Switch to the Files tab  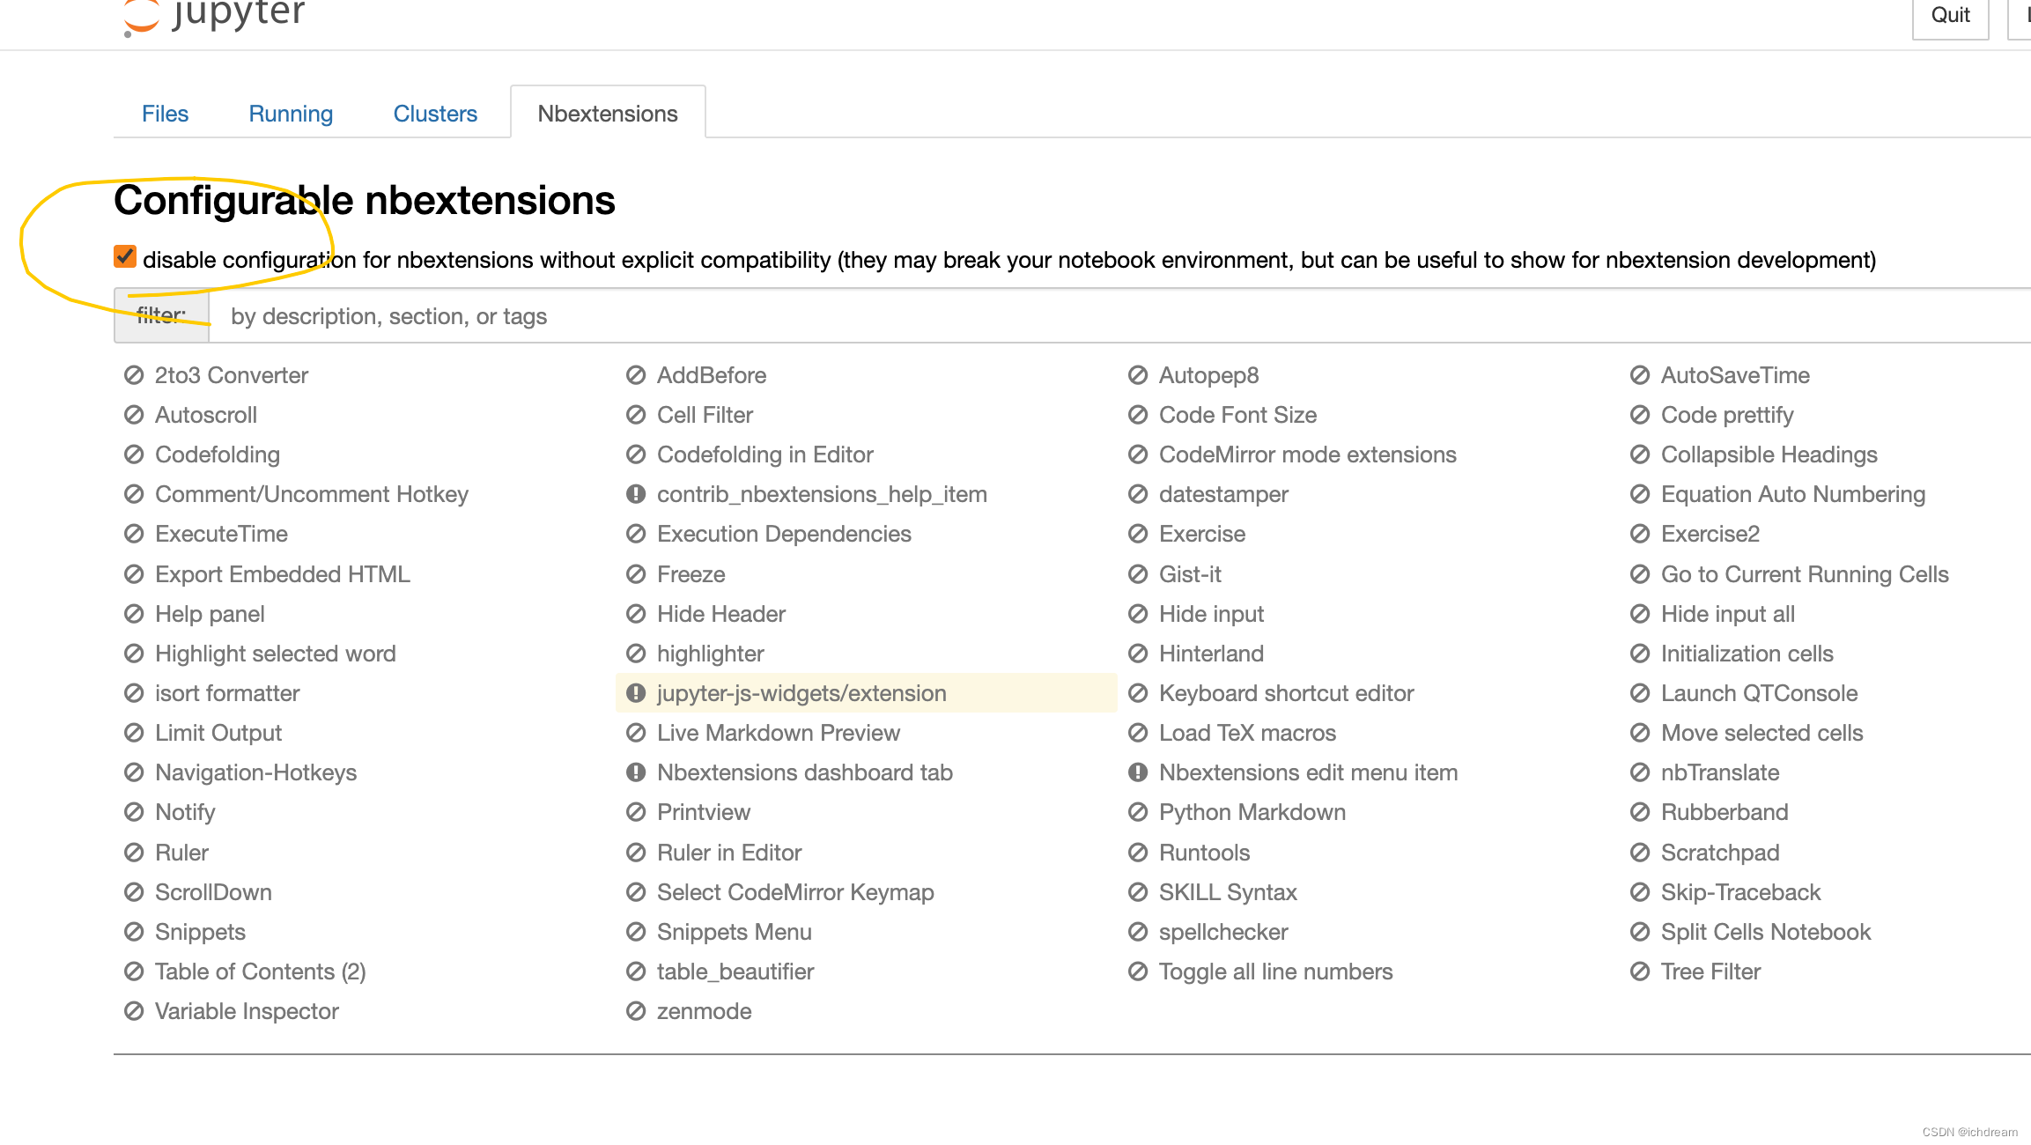point(165,114)
